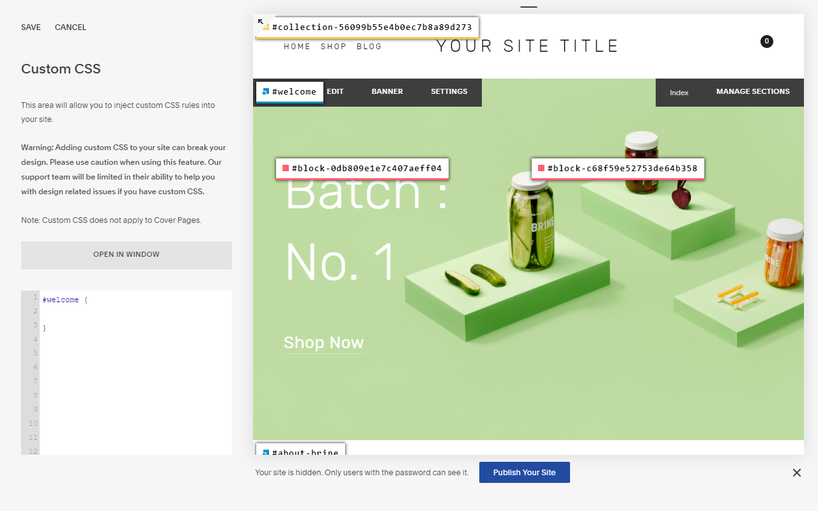Dismiss the site-hidden banner with the X
The image size is (818, 511).
(797, 473)
